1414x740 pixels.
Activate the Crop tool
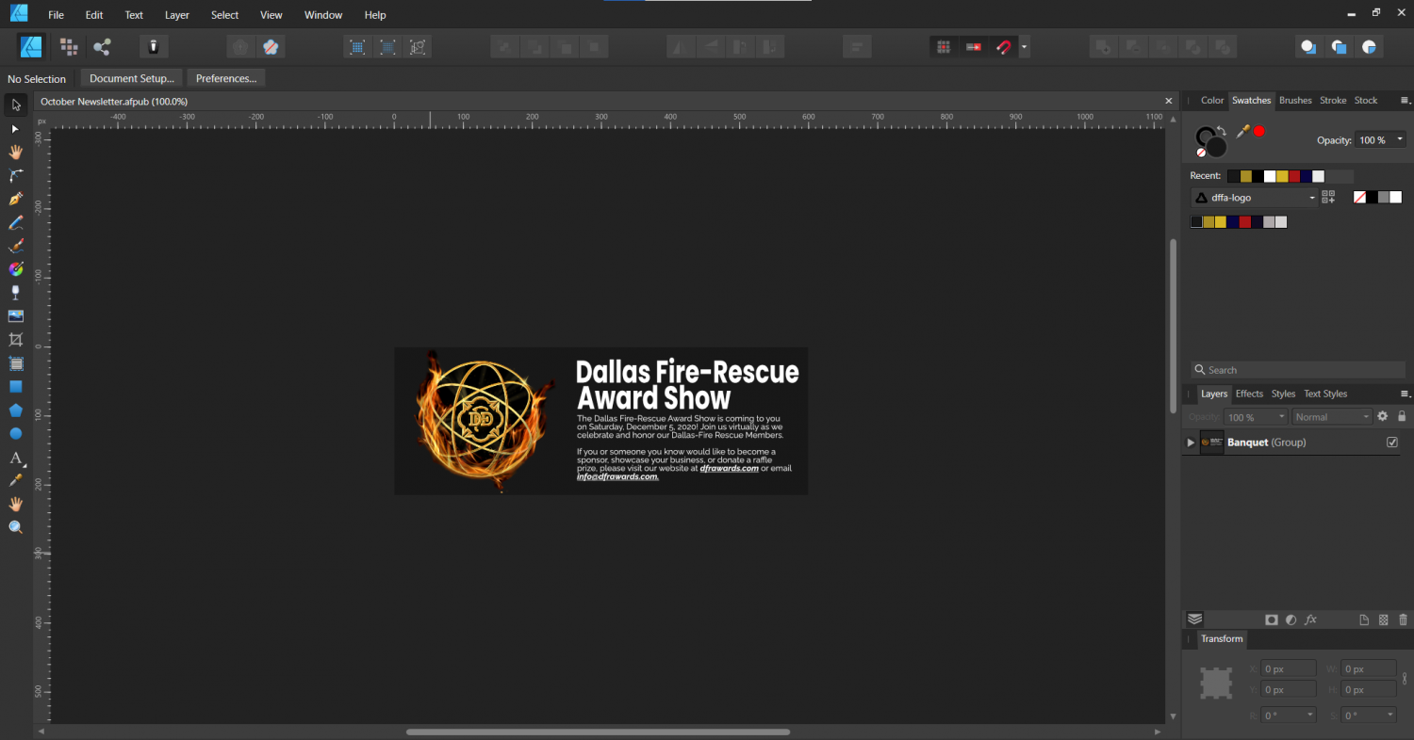(15, 340)
